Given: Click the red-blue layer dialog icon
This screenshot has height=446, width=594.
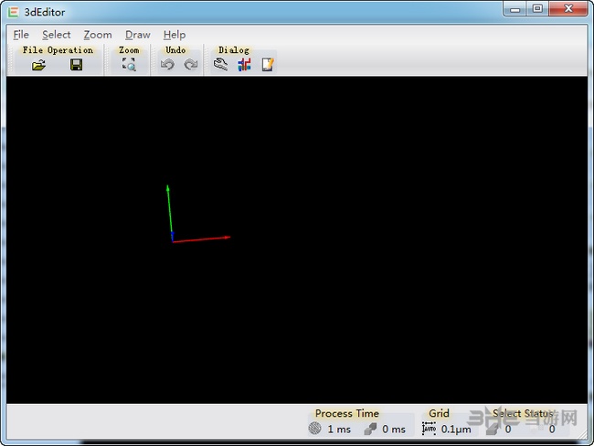Looking at the screenshot, I should [x=244, y=65].
